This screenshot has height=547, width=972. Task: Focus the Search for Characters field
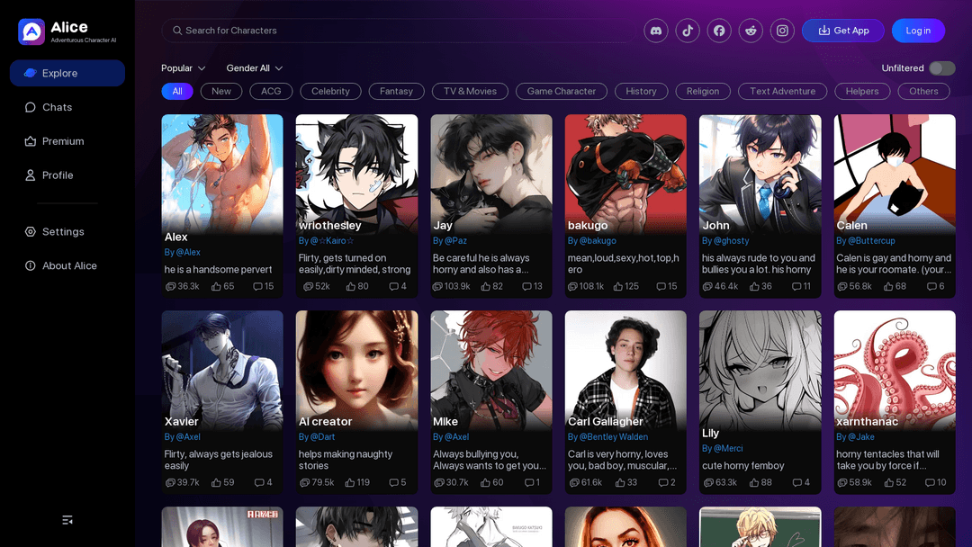[x=396, y=31]
